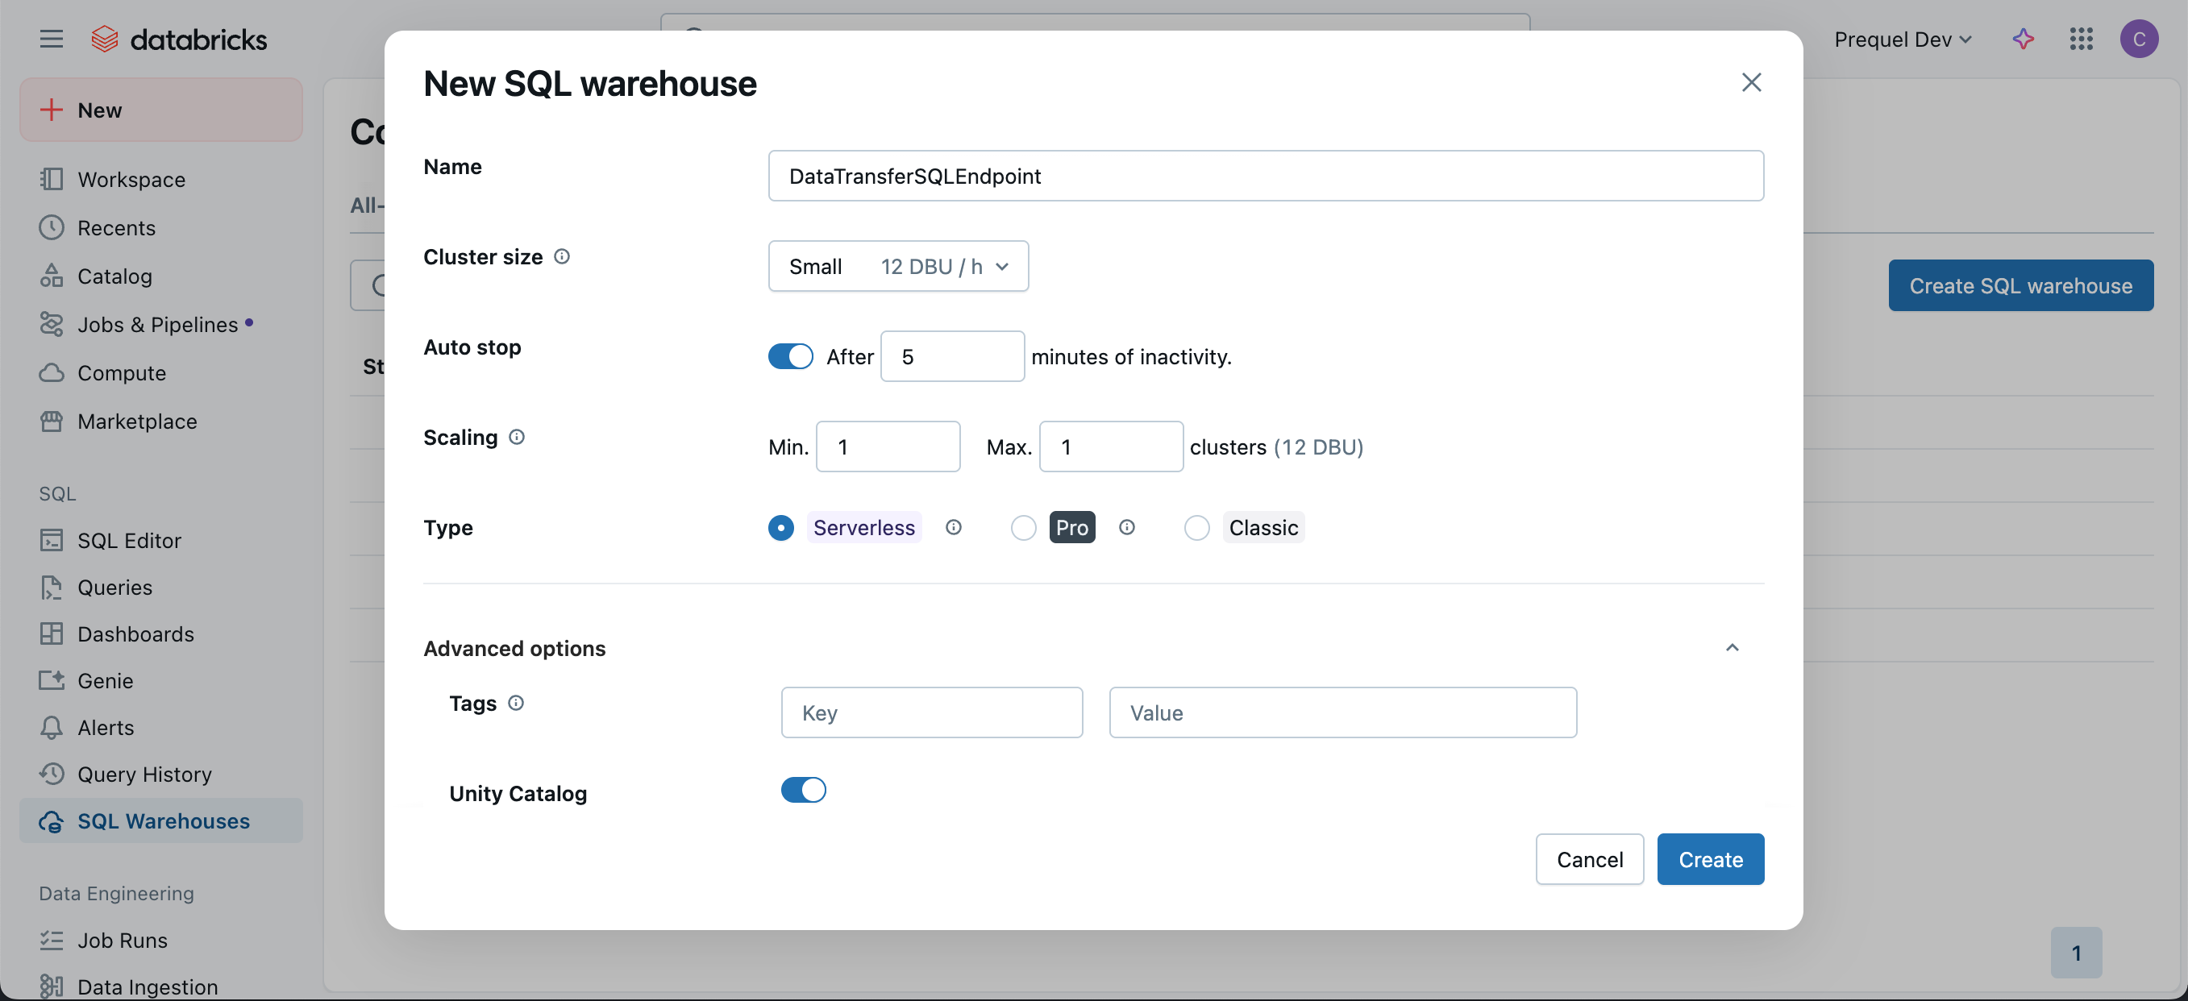Click the Scaling info icon
The height and width of the screenshot is (1001, 2188).
[517, 438]
